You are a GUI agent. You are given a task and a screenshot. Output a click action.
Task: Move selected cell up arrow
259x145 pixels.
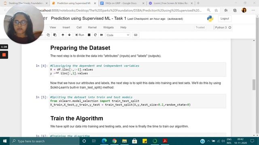coord(63,35)
